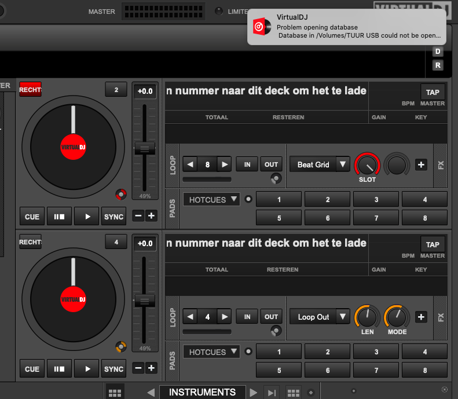Open the INSTRUMENTS sampler bank selector
The width and height of the screenshot is (458, 399).
202,392
